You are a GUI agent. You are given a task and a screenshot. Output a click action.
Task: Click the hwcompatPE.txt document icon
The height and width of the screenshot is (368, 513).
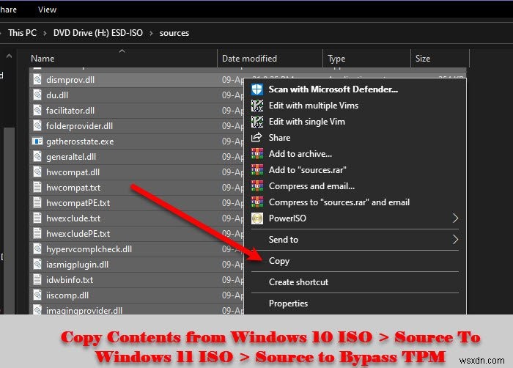coord(37,202)
